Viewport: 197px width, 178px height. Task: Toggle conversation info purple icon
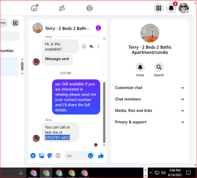tap(98, 28)
